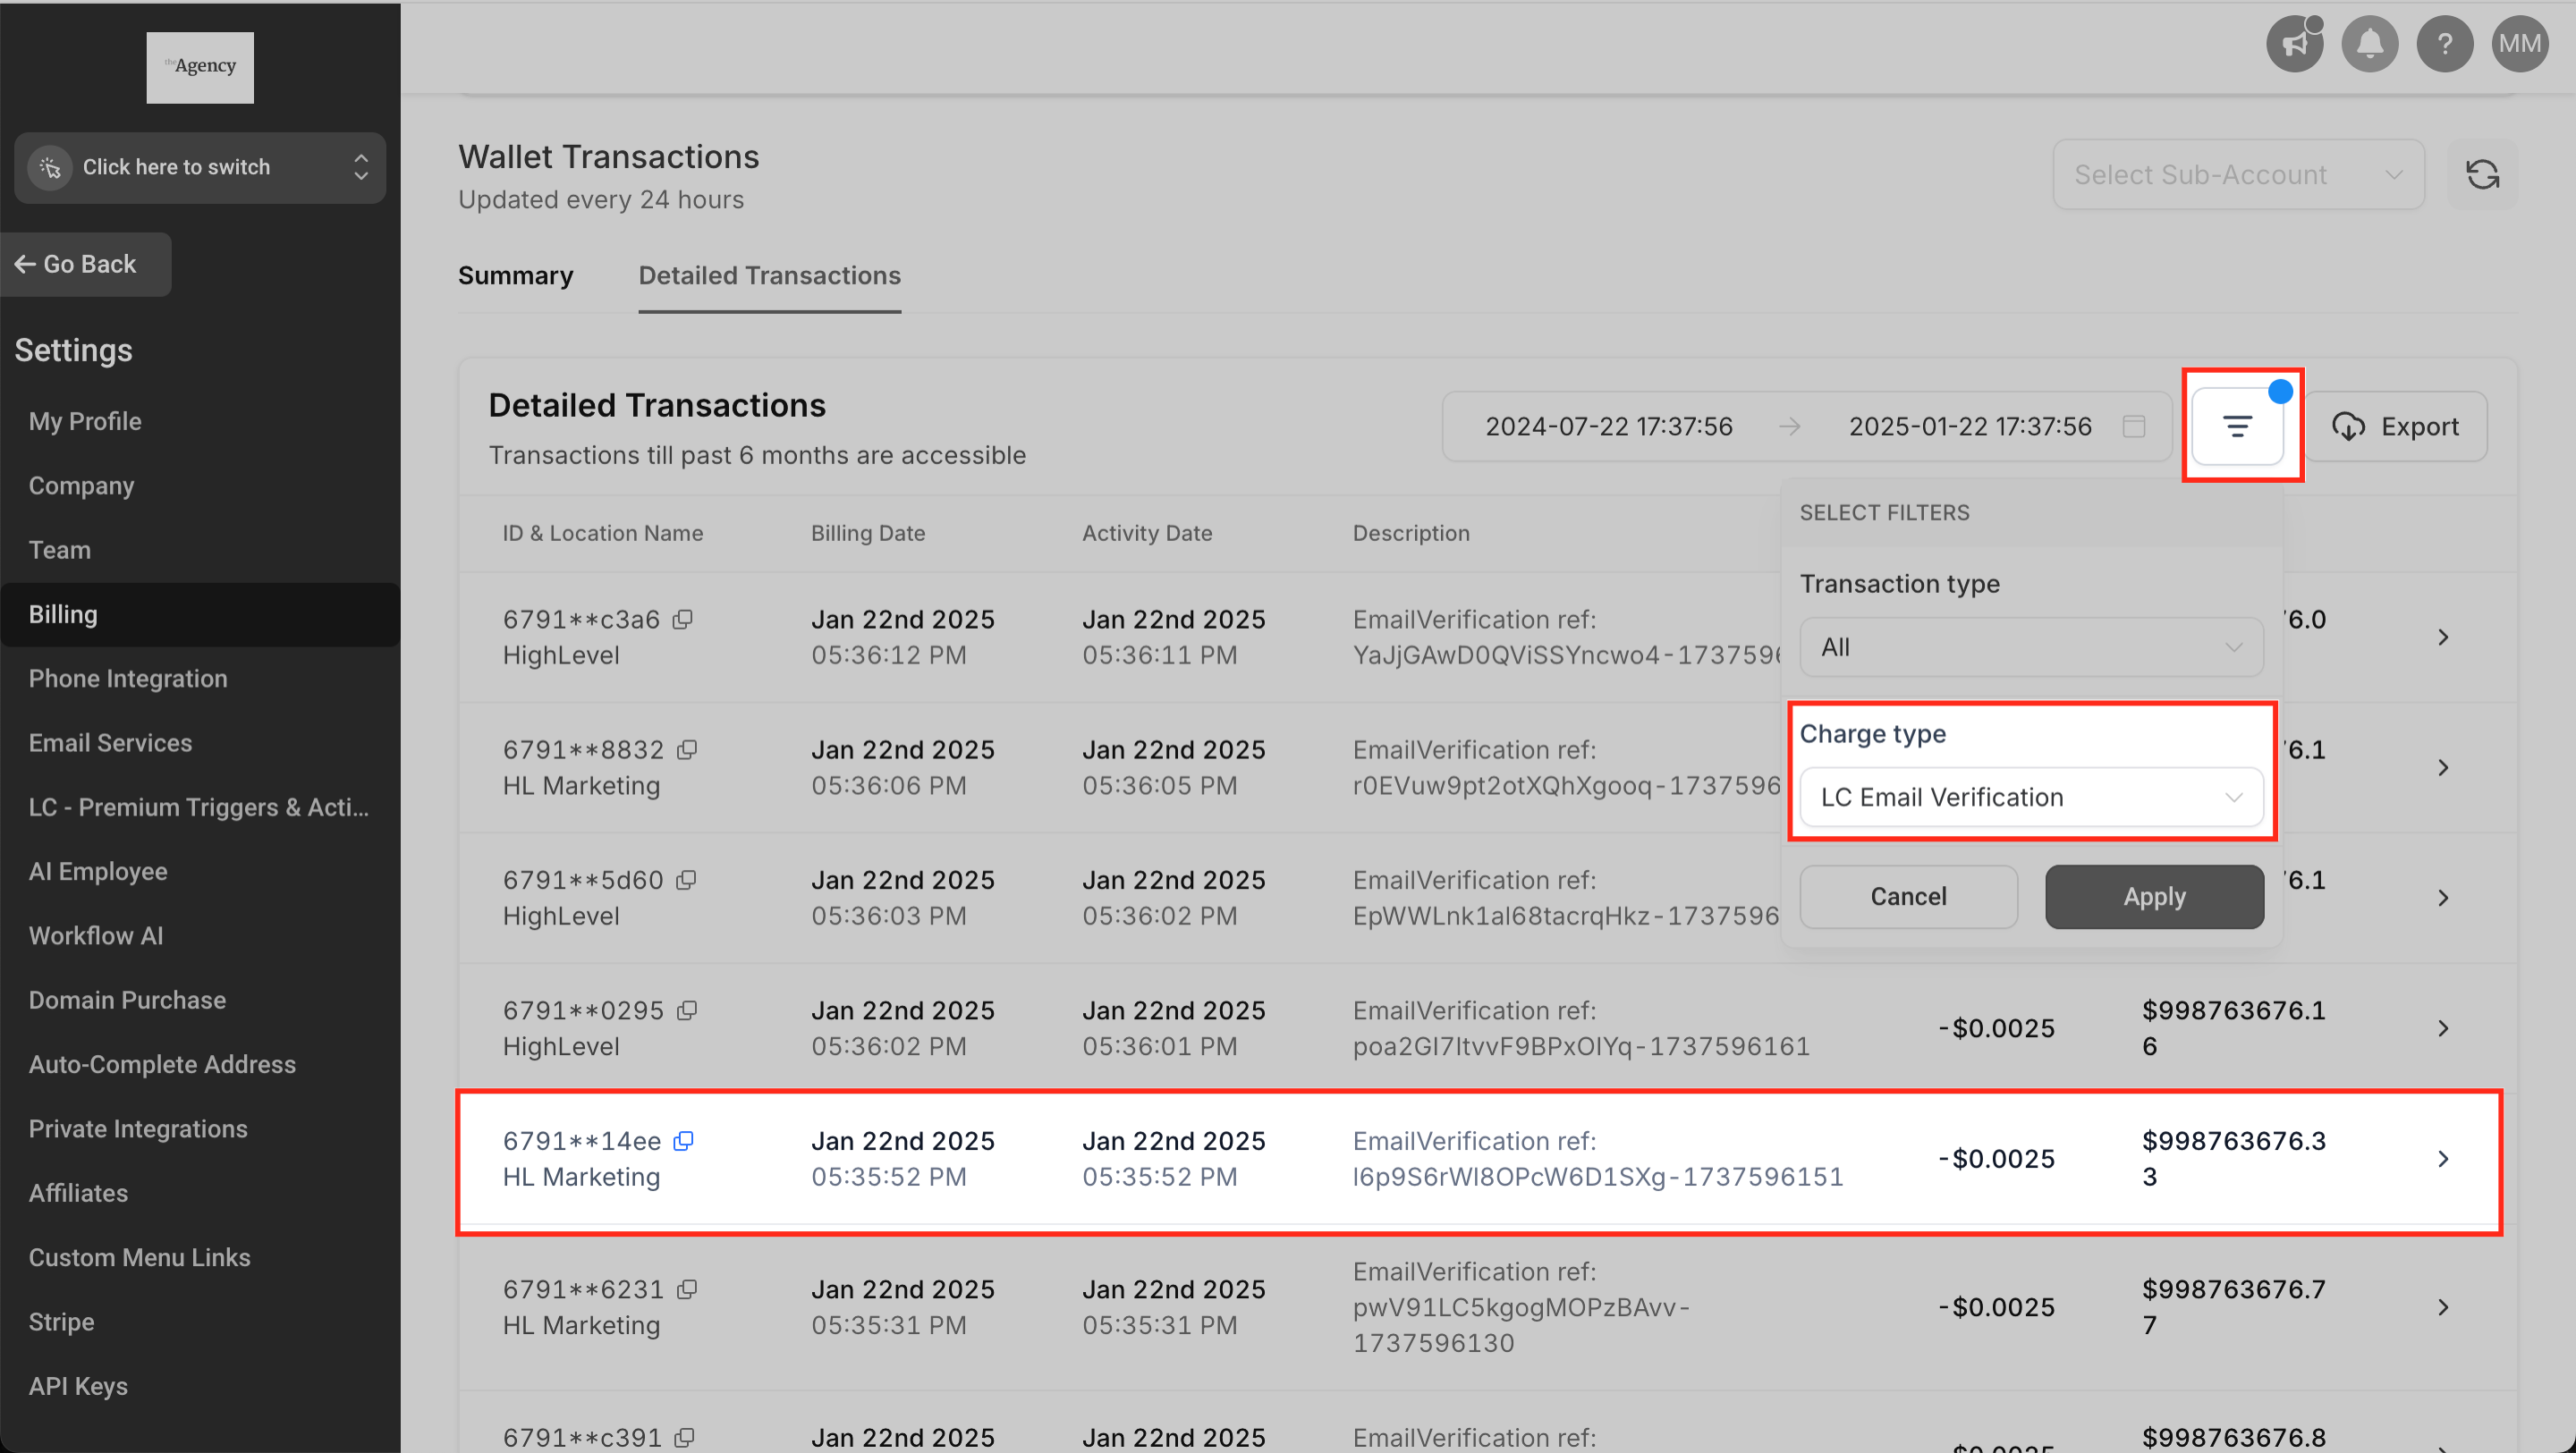Expand the Transaction type dropdown
Viewport: 2576px width, 1453px height.
pyautogui.click(x=2030, y=647)
